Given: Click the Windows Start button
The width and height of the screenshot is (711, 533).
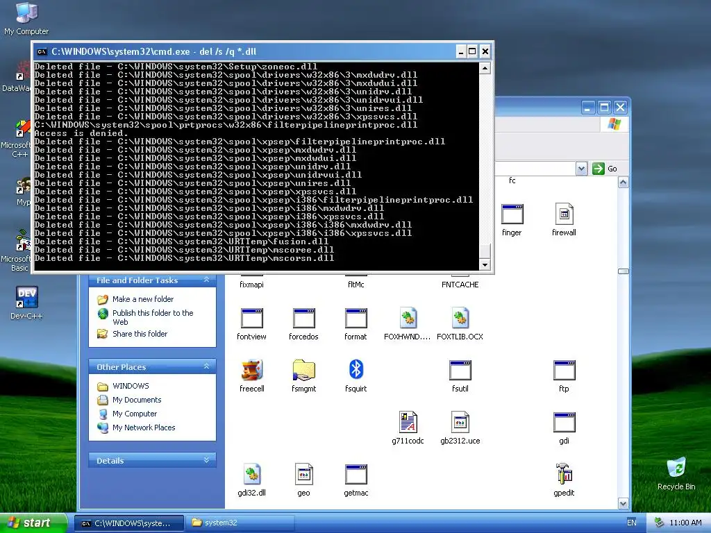Looking at the screenshot, I should pyautogui.click(x=33, y=523).
